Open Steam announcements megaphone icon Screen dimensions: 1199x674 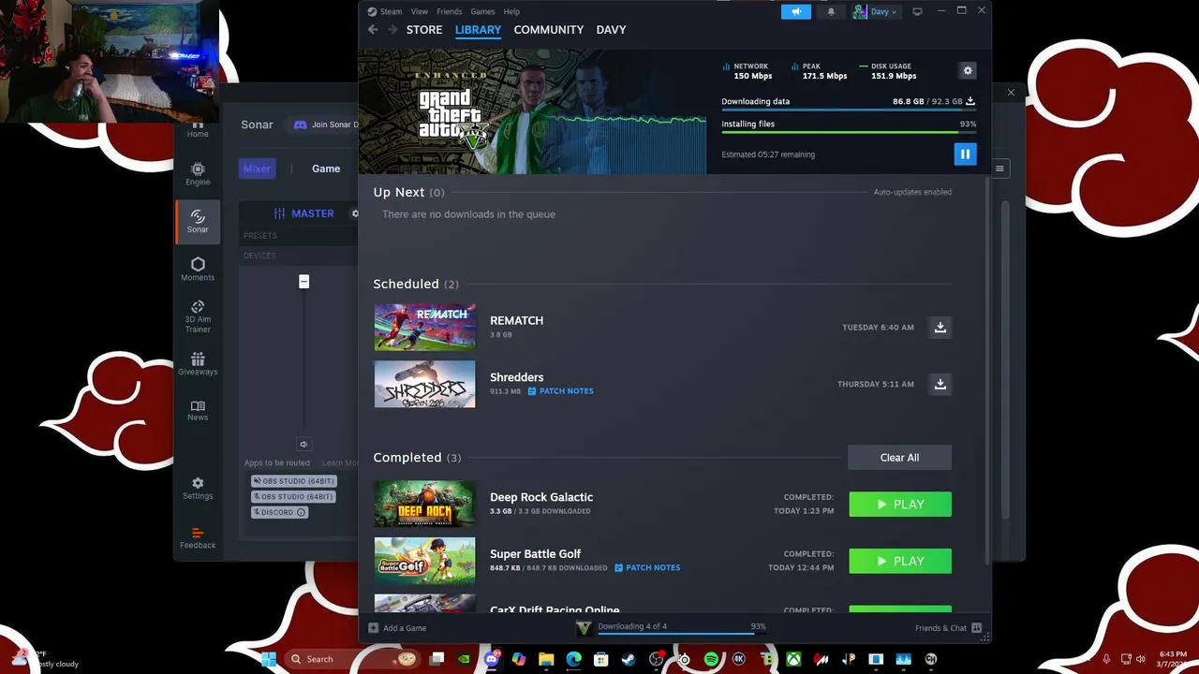click(x=795, y=11)
